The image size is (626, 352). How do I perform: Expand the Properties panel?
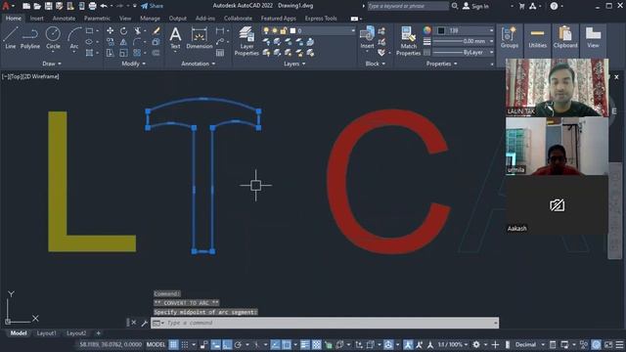(x=441, y=64)
